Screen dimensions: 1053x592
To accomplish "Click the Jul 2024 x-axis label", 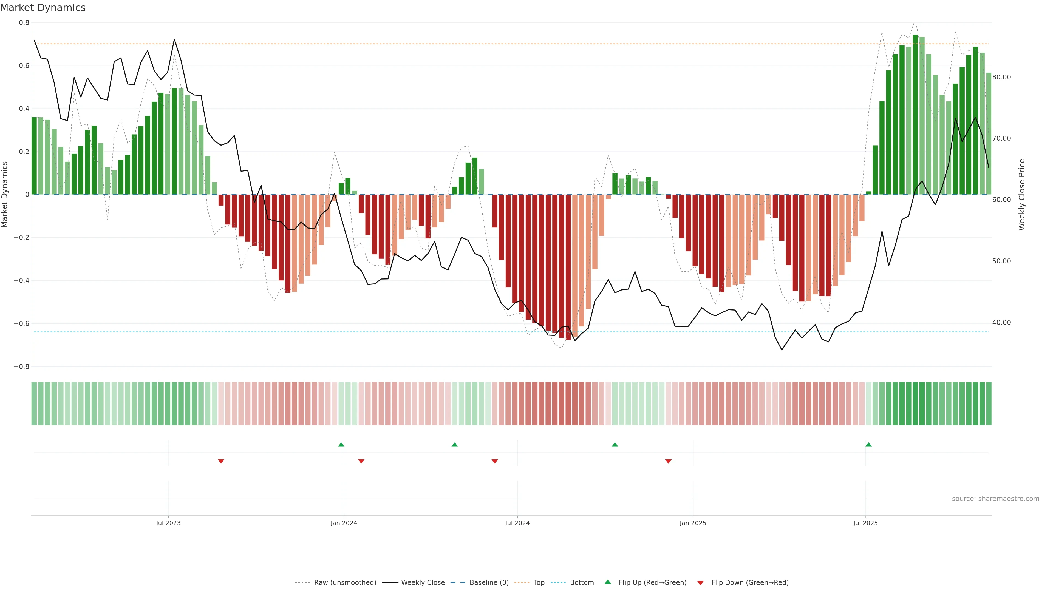I will [517, 523].
